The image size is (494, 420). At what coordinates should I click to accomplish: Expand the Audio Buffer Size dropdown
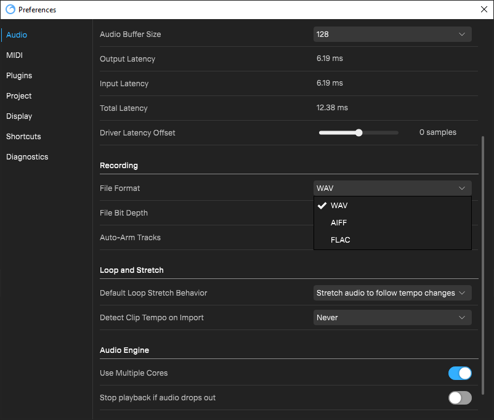coord(392,34)
